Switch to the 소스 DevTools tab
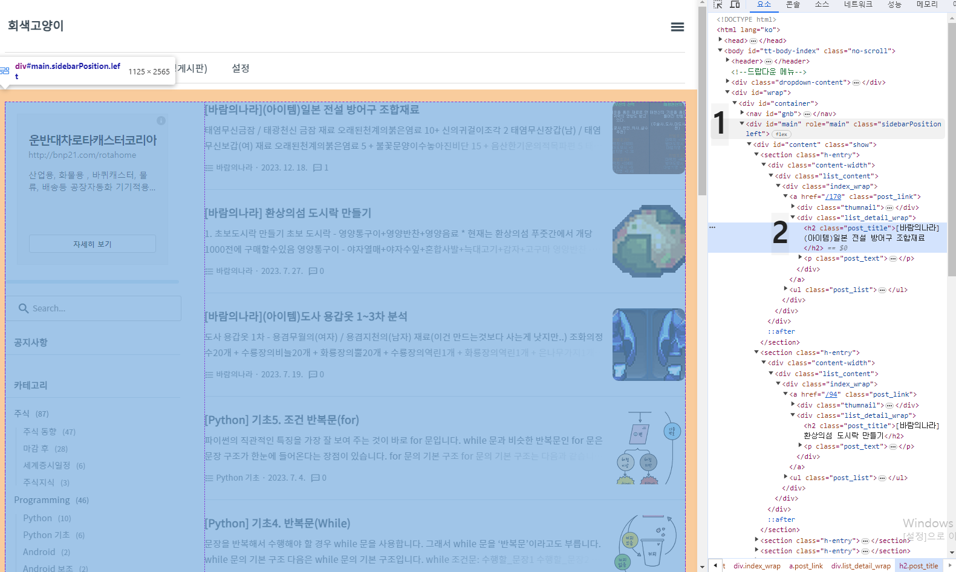The height and width of the screenshot is (572, 956). coord(822,5)
